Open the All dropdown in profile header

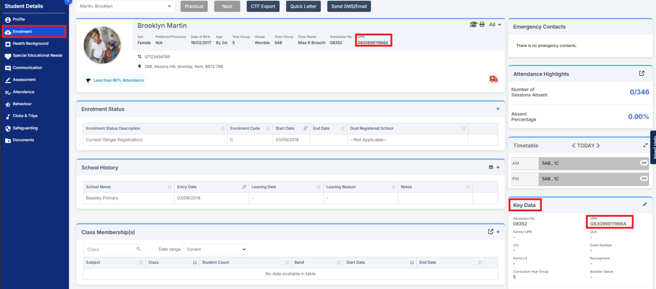pyautogui.click(x=495, y=25)
